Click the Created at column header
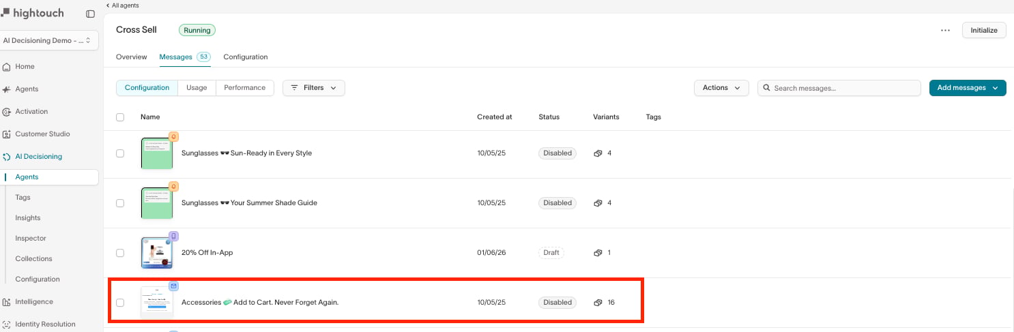1014x332 pixels. [x=495, y=117]
